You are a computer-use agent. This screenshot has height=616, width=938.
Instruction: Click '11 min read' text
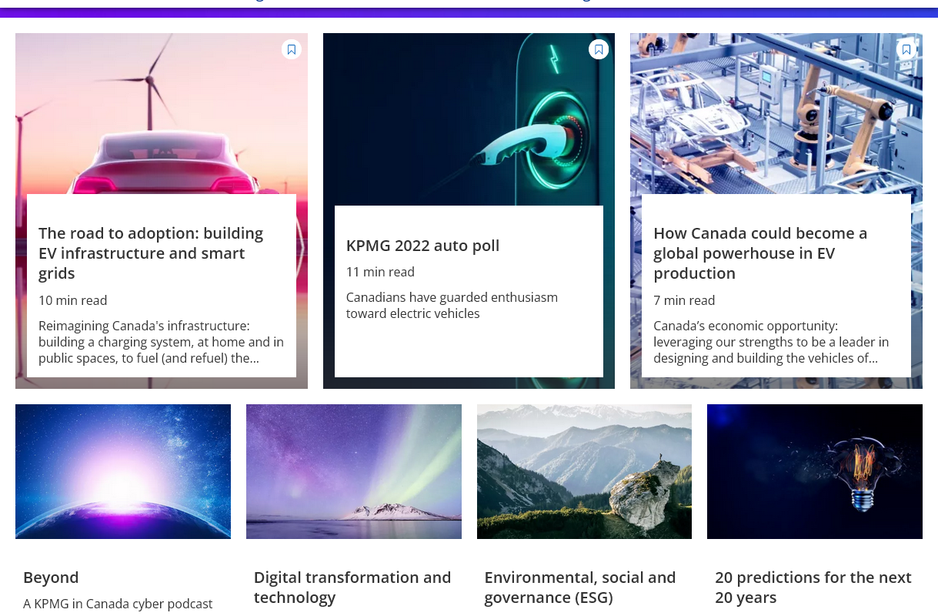(x=380, y=272)
